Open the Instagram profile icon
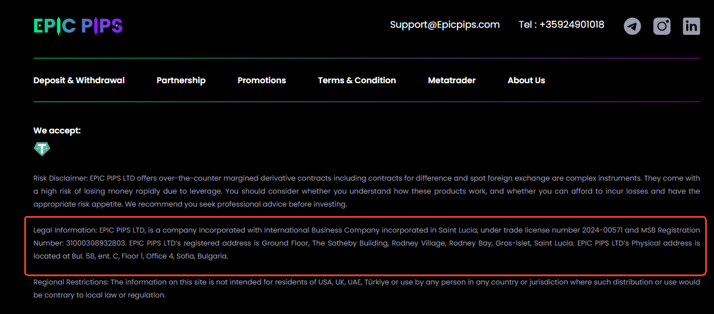Image resolution: width=714 pixels, height=314 pixels. point(662,26)
